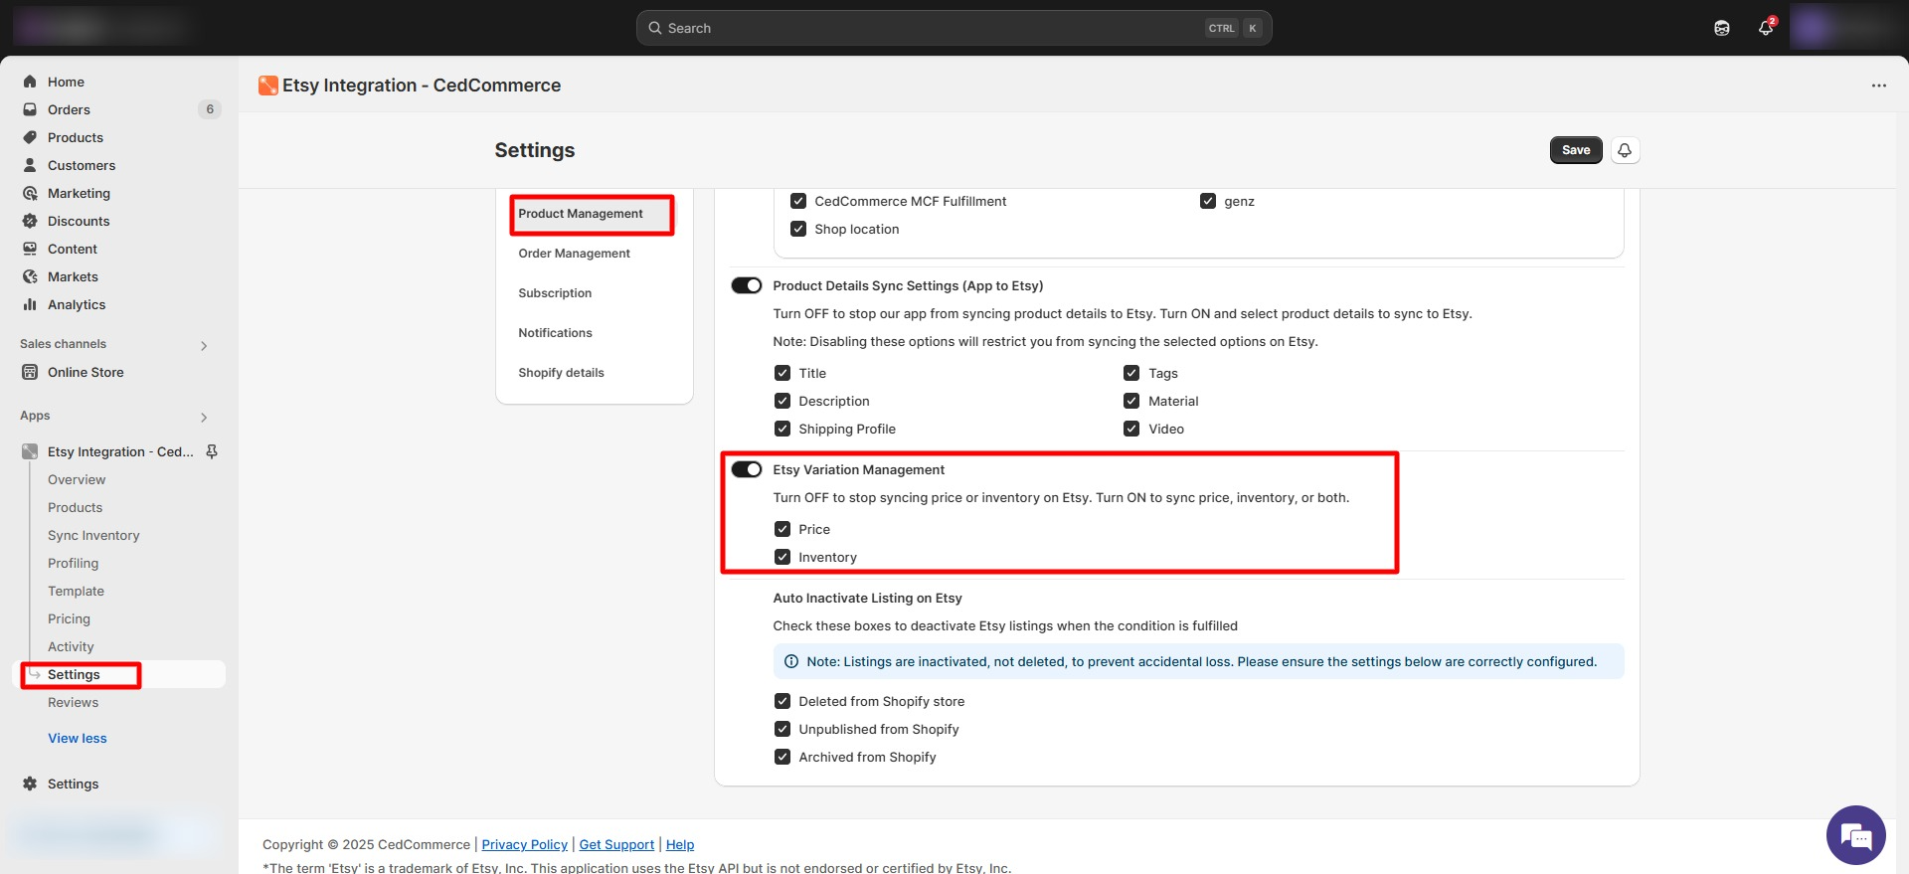Toggle Product Details Sync Settings switch
The height and width of the screenshot is (874, 1909).
pyautogui.click(x=747, y=285)
